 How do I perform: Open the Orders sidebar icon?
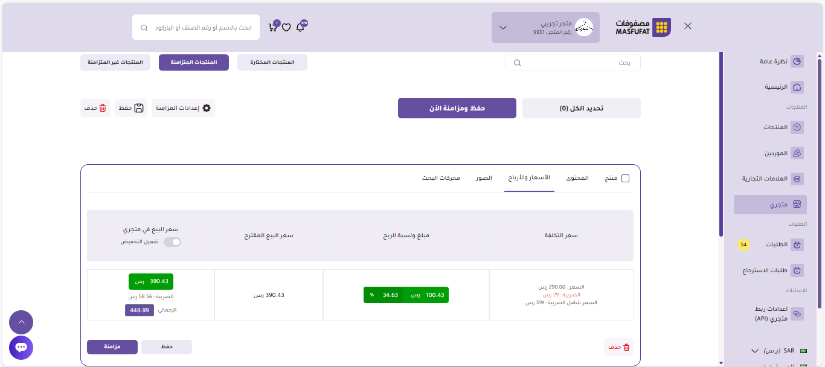pos(797,244)
